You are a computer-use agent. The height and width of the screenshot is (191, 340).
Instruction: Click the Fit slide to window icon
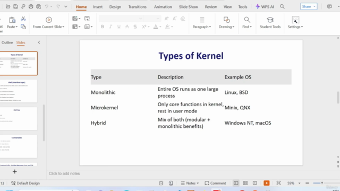278,183
